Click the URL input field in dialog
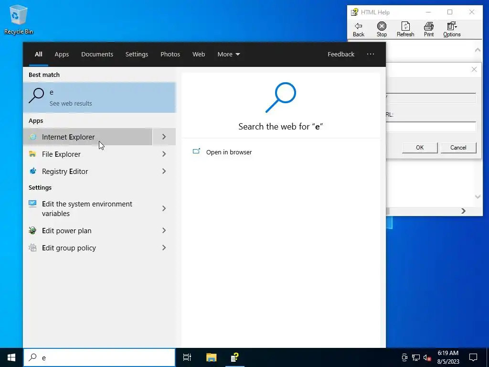The image size is (489, 367). 431,127
